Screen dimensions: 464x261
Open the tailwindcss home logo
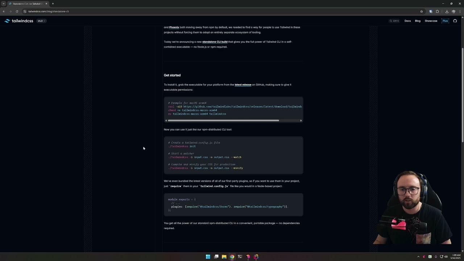(19, 21)
